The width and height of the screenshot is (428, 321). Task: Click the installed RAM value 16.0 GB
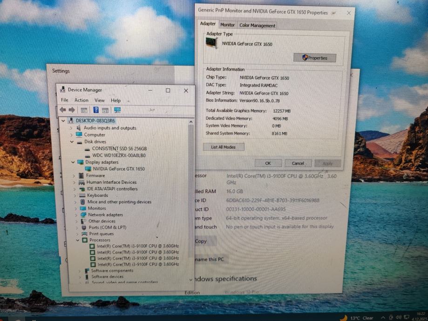235,192
